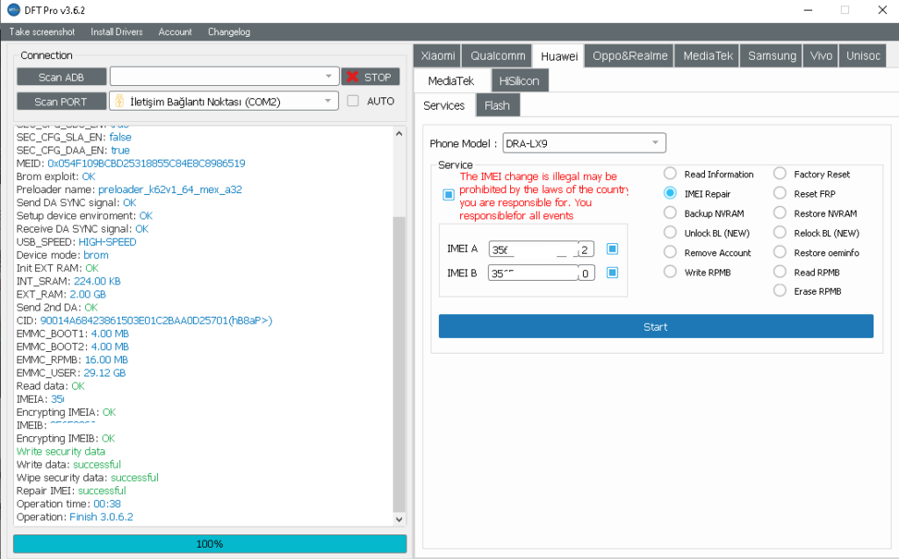The width and height of the screenshot is (899, 559).
Task: Click the log scrollbar down arrow
Action: tap(399, 520)
